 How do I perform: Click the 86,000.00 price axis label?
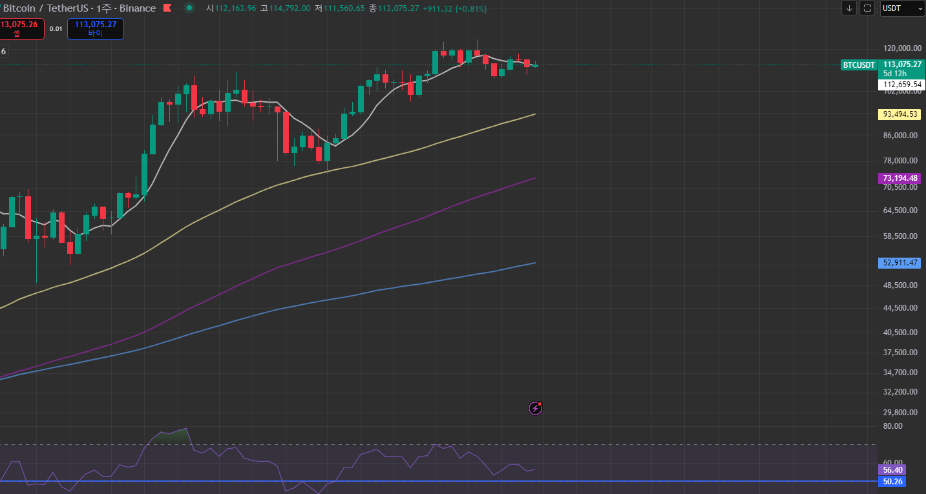coord(901,136)
